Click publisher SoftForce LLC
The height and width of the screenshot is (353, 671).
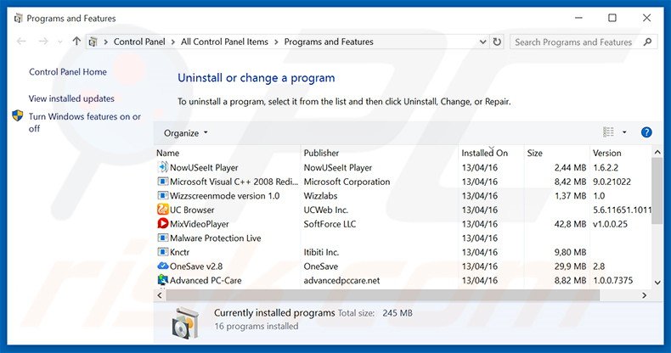click(330, 224)
